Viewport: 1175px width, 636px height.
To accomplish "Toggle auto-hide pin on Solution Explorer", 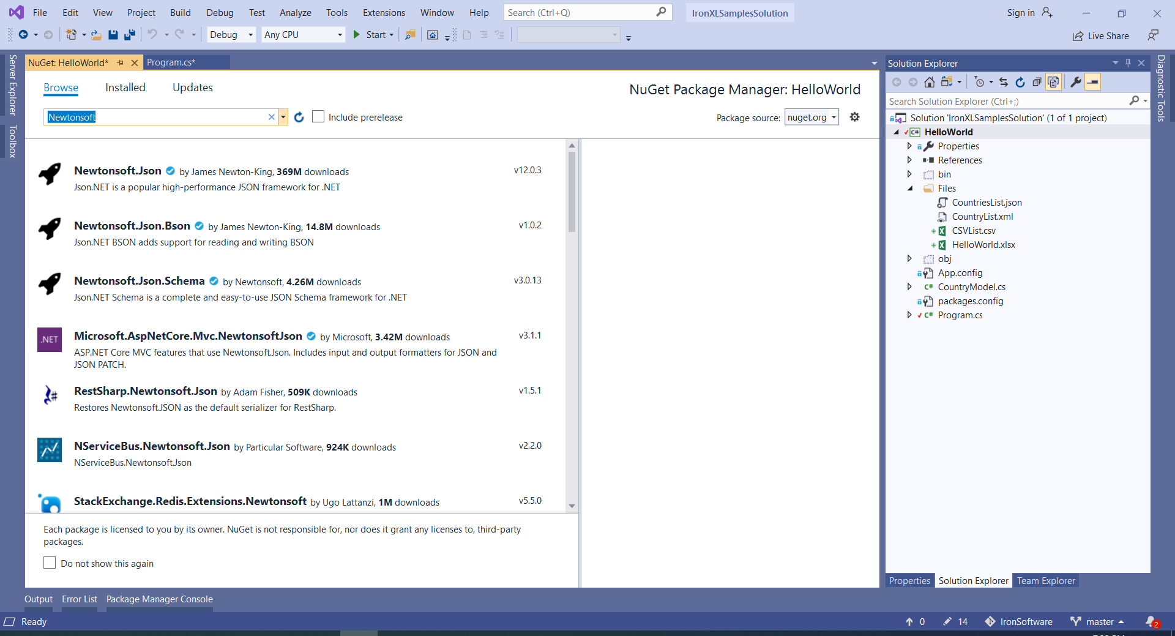I will point(1128,63).
